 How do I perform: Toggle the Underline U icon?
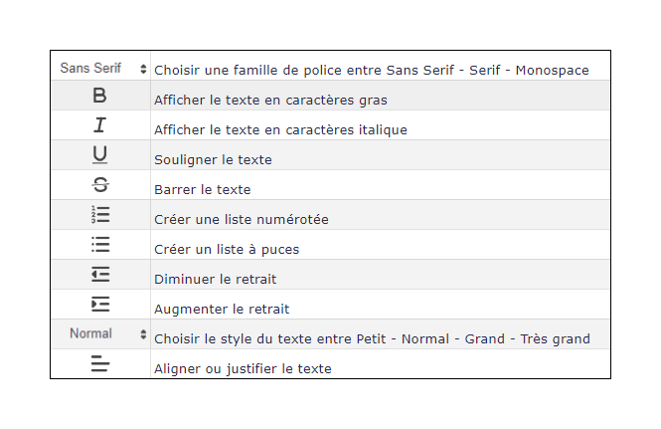point(100,154)
